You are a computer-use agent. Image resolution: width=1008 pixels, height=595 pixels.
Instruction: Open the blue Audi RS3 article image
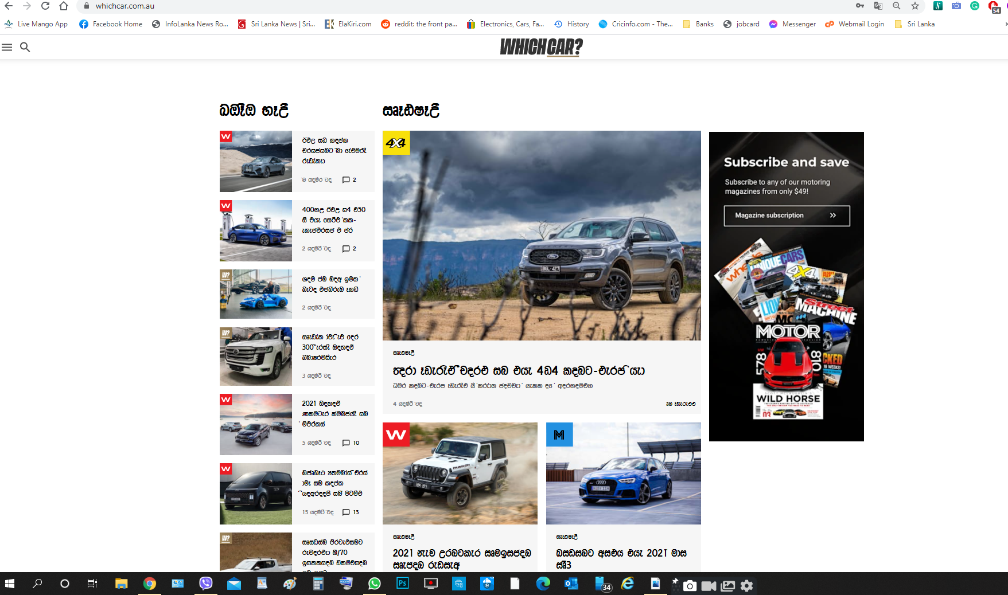coord(624,473)
